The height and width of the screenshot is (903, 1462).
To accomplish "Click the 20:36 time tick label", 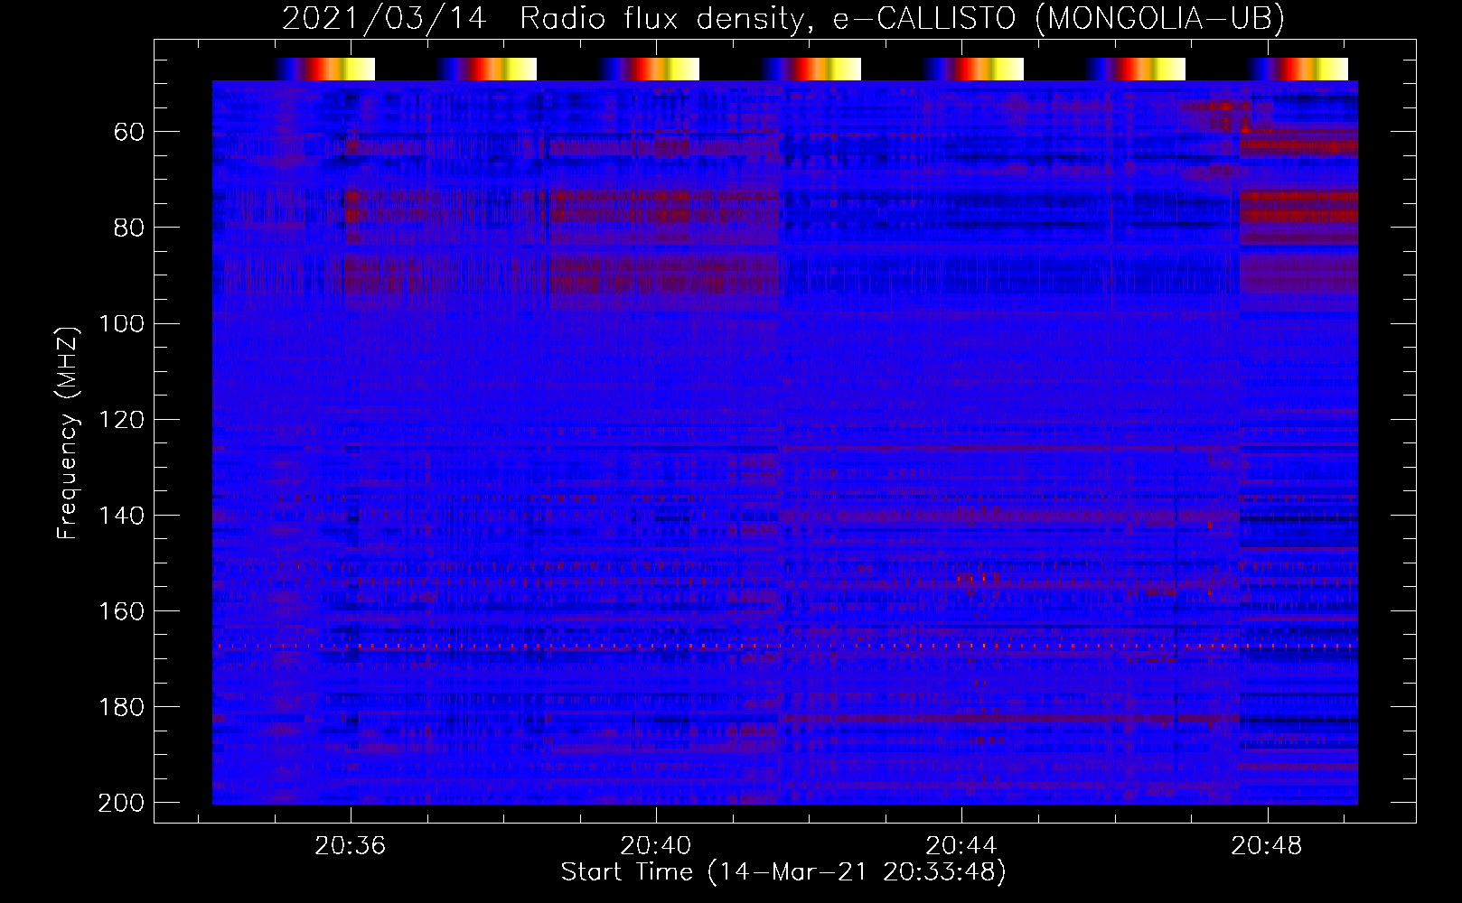I will (x=350, y=846).
